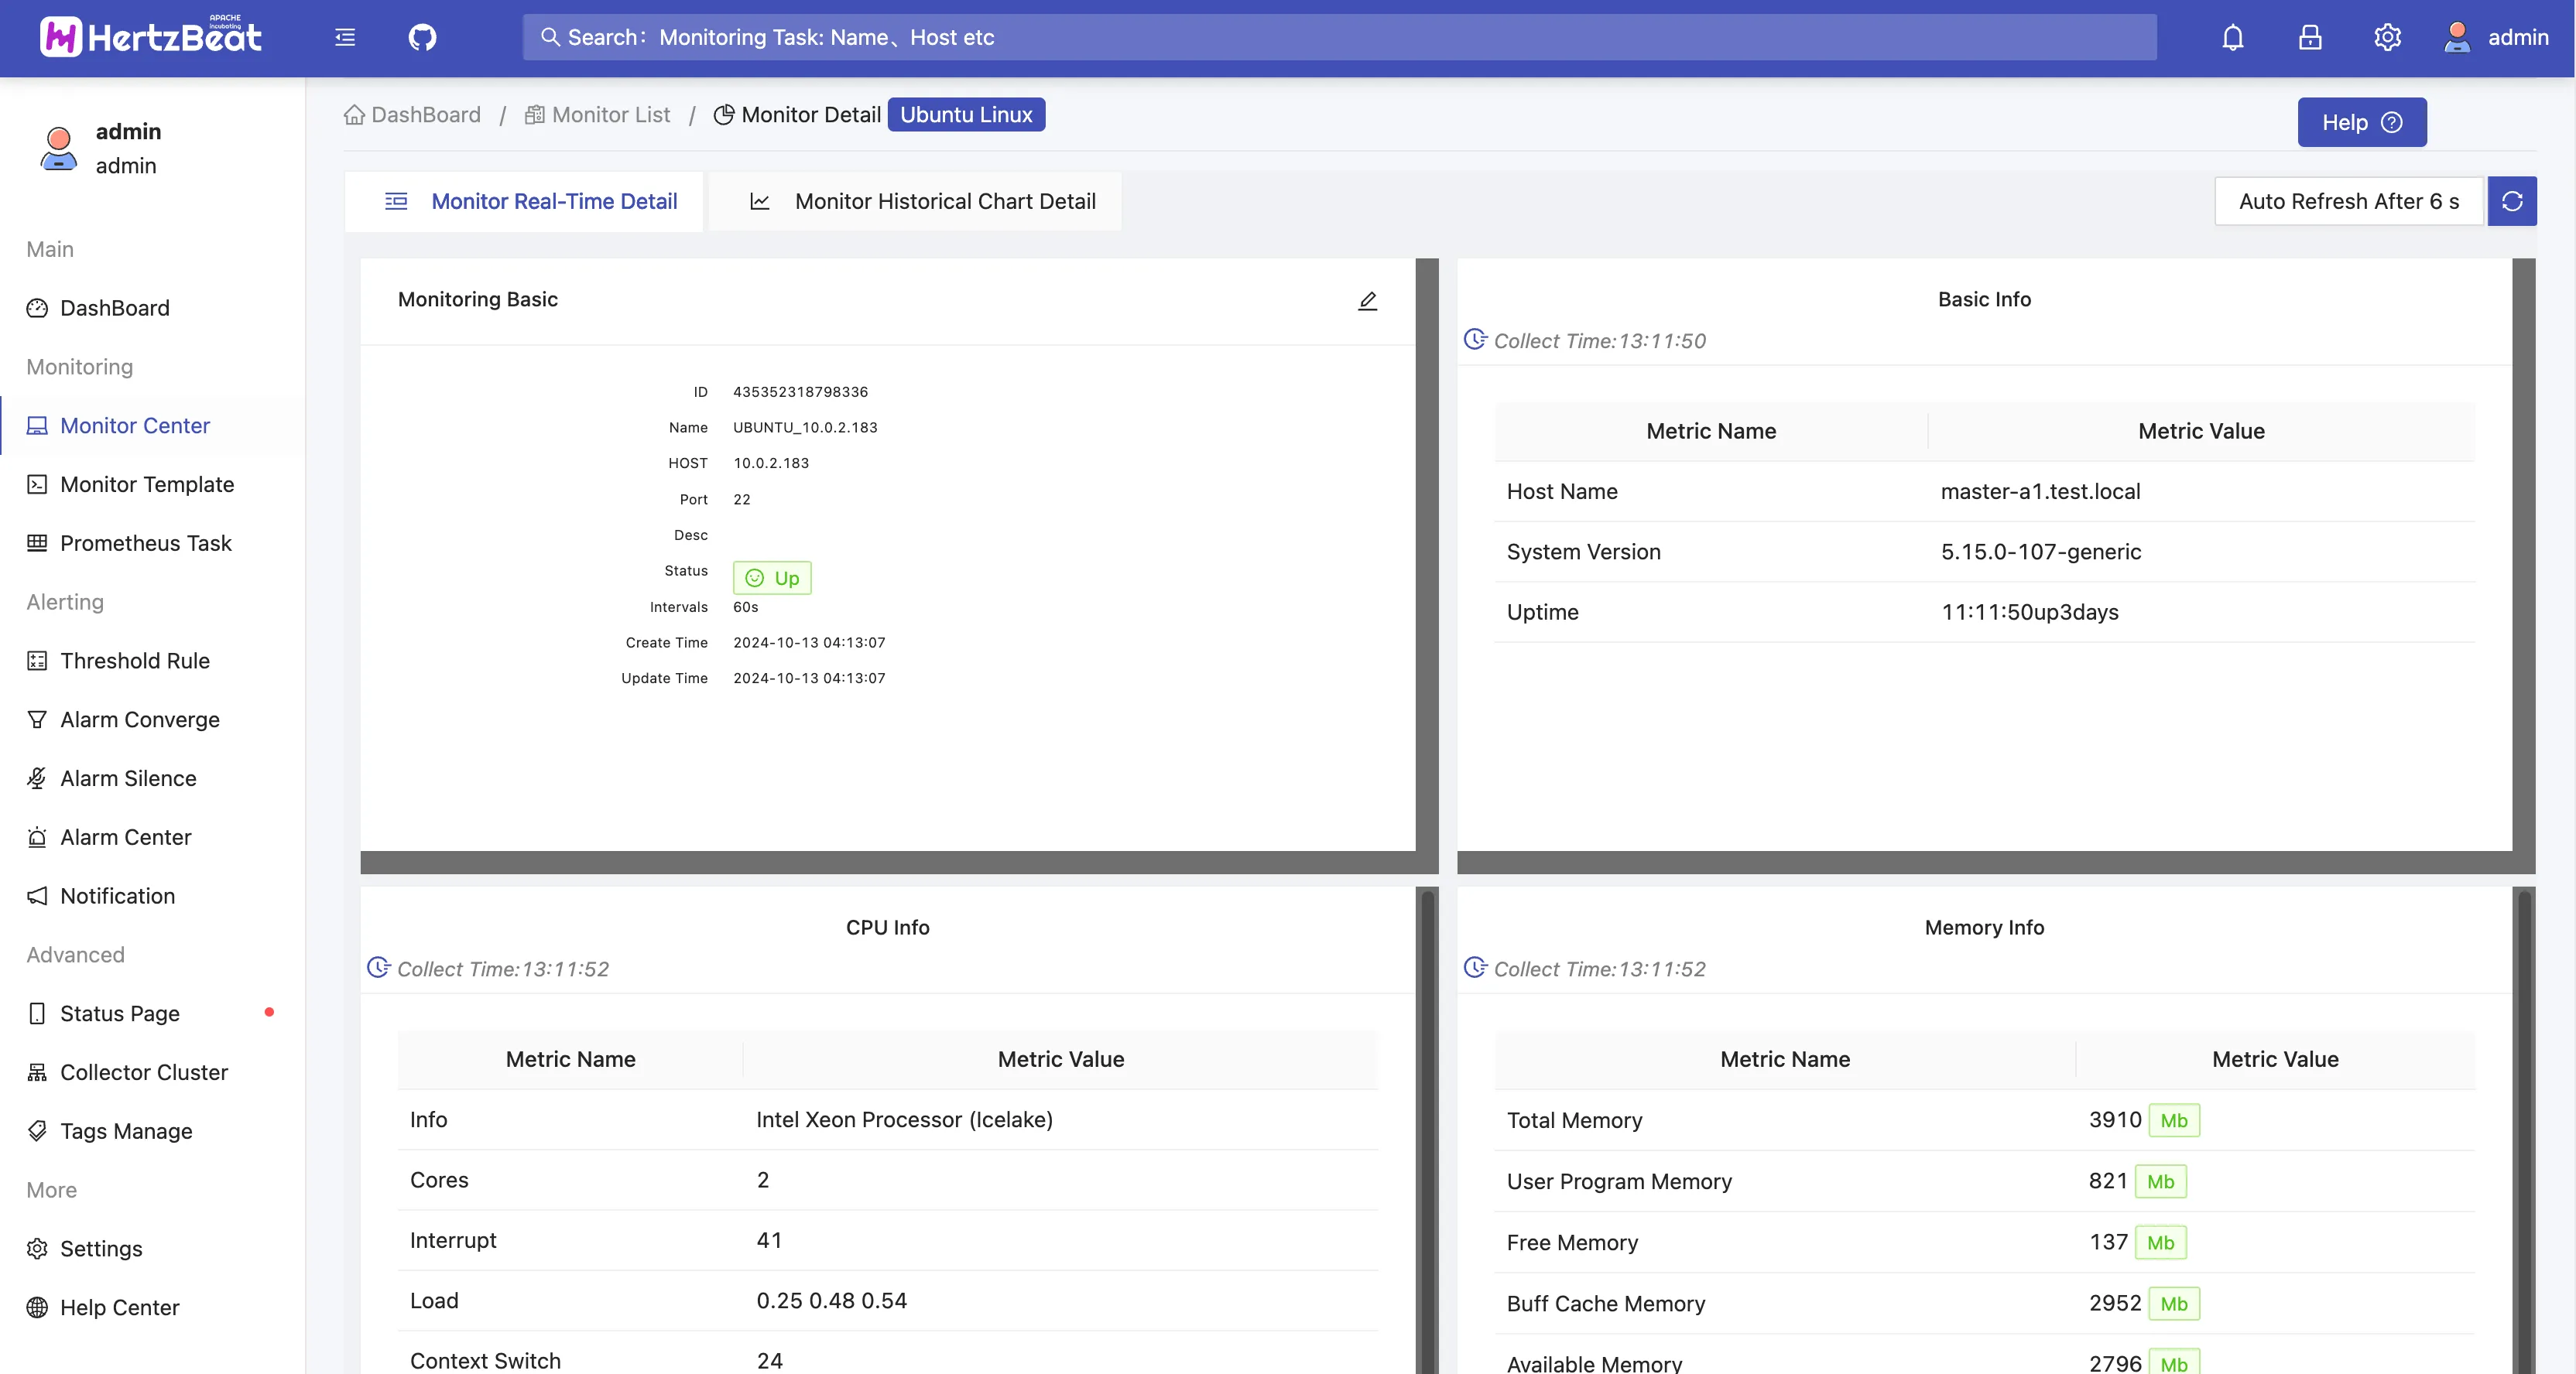Click the monitoring task search field
This screenshot has width=2576, height=1374.
coord(1338,37)
